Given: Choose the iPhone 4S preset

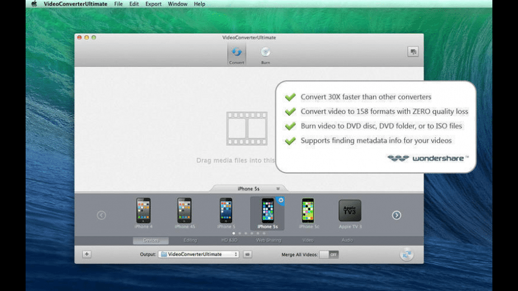Looking at the screenshot, I should click(x=185, y=213).
